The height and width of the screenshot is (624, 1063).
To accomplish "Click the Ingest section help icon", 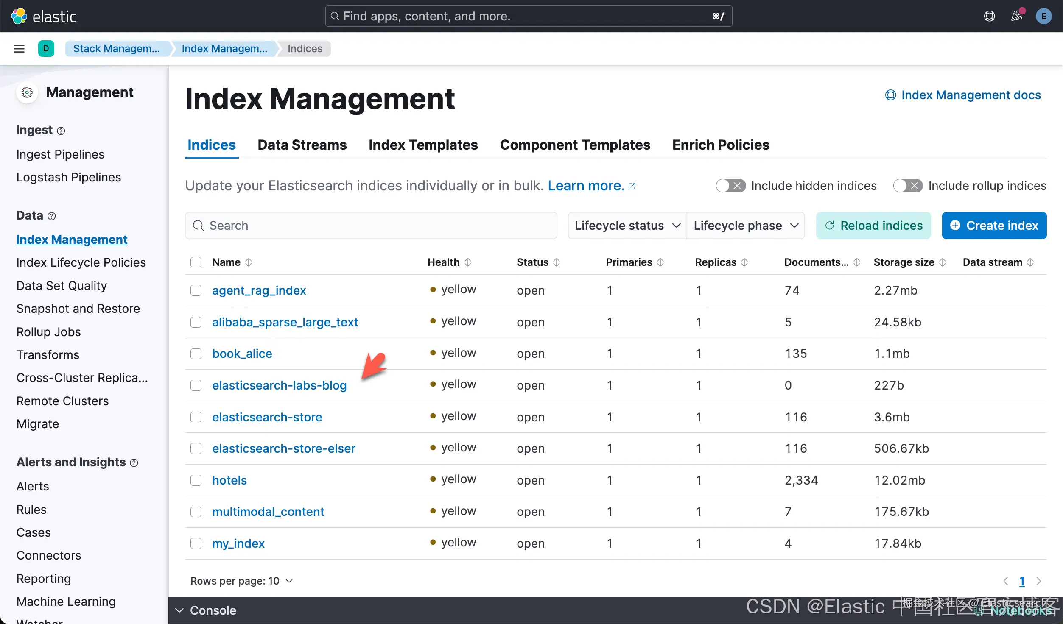I will click(61, 131).
